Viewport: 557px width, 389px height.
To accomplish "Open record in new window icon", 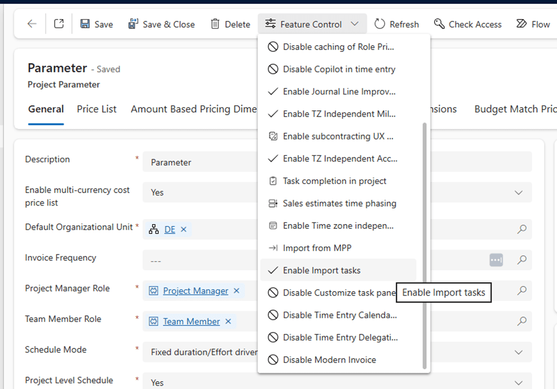I will [59, 24].
